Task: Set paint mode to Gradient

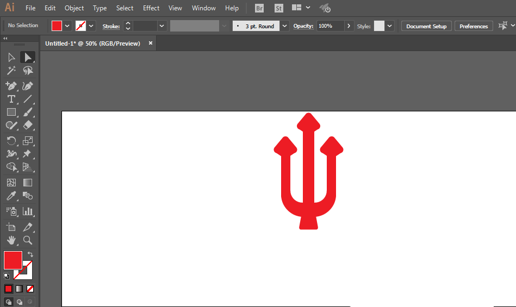Action: [19, 289]
